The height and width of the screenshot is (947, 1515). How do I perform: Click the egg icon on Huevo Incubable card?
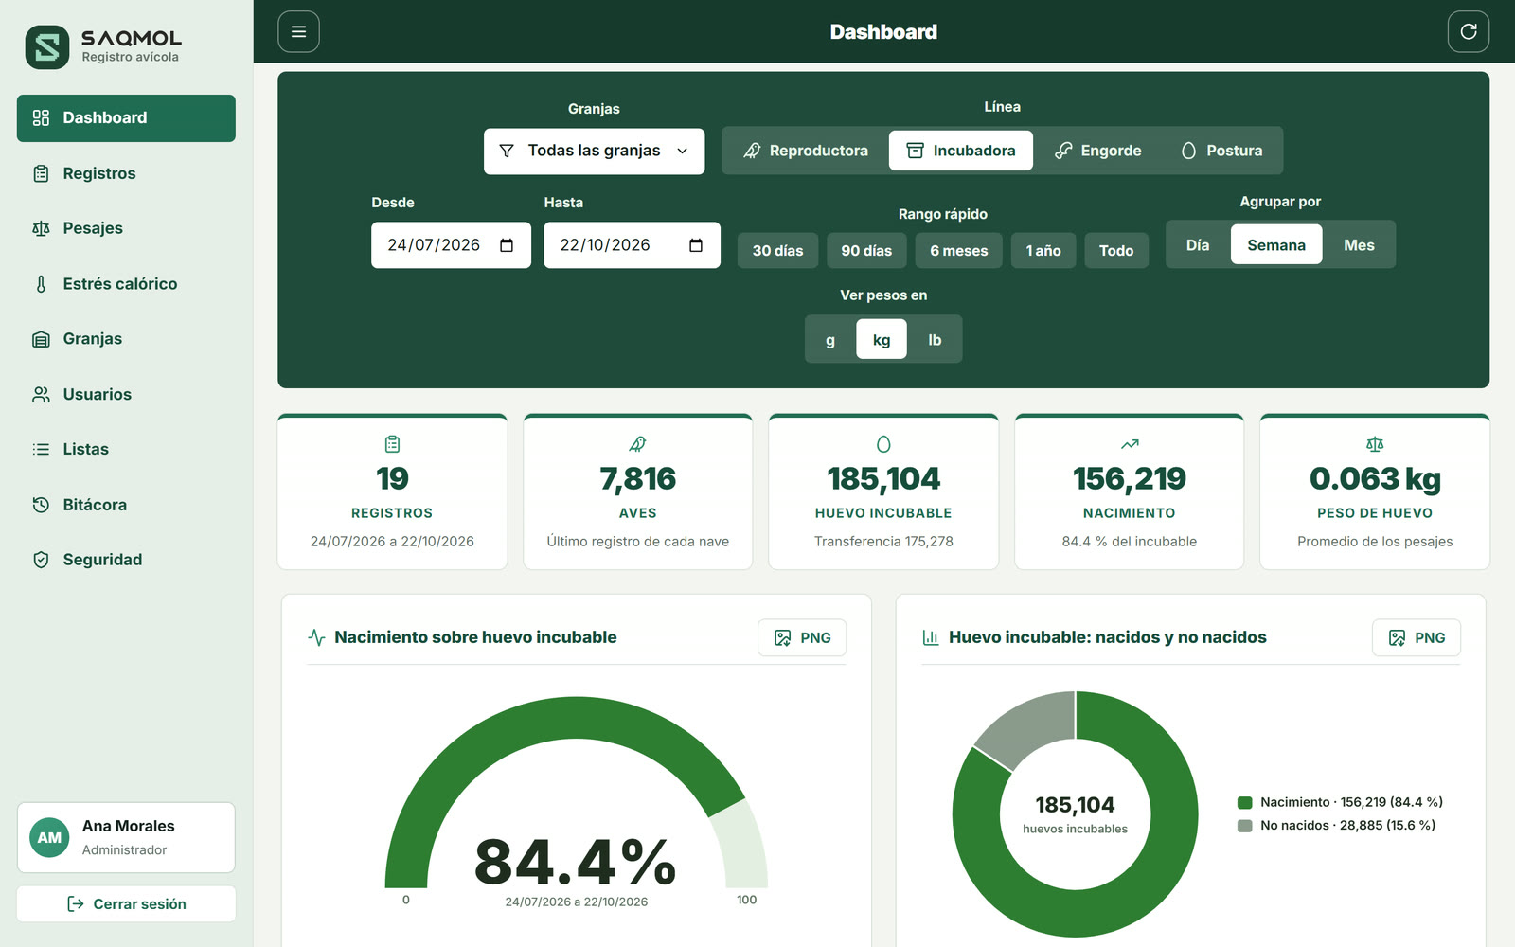point(883,444)
